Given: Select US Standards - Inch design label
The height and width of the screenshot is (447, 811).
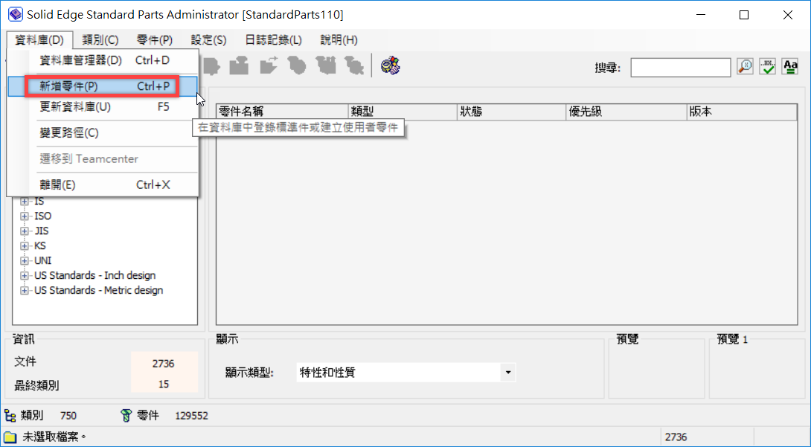Looking at the screenshot, I should click(94, 275).
